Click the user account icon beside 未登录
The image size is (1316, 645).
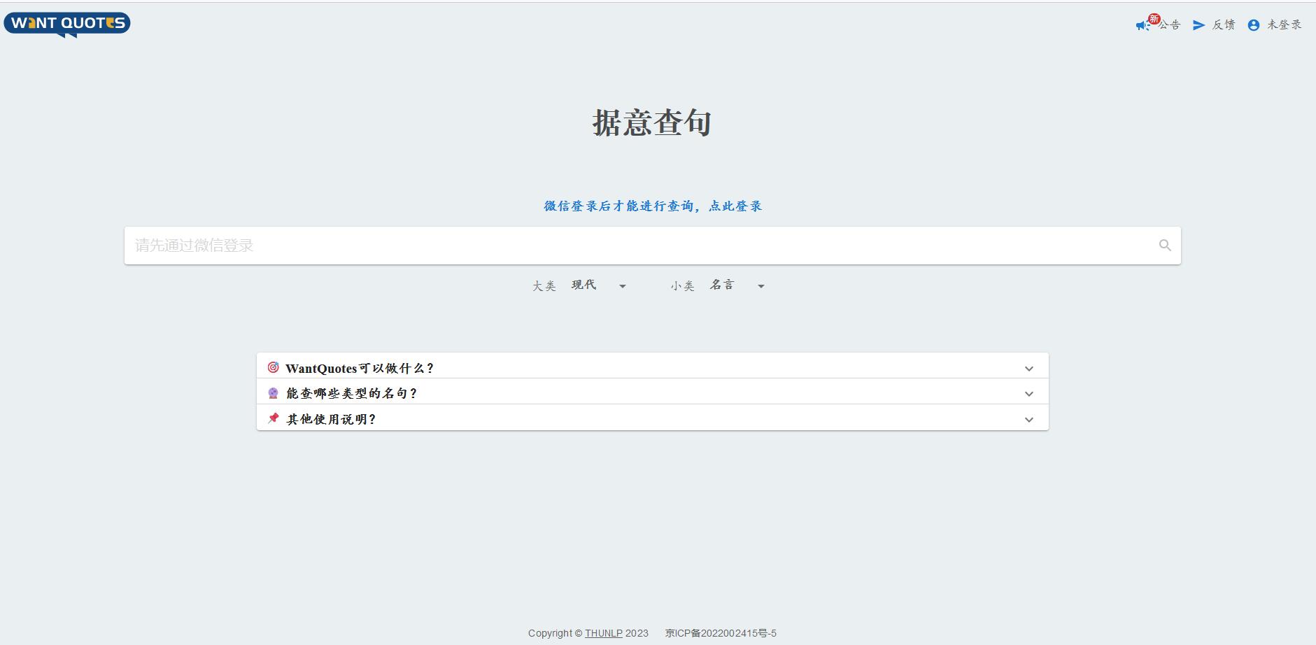tap(1253, 24)
